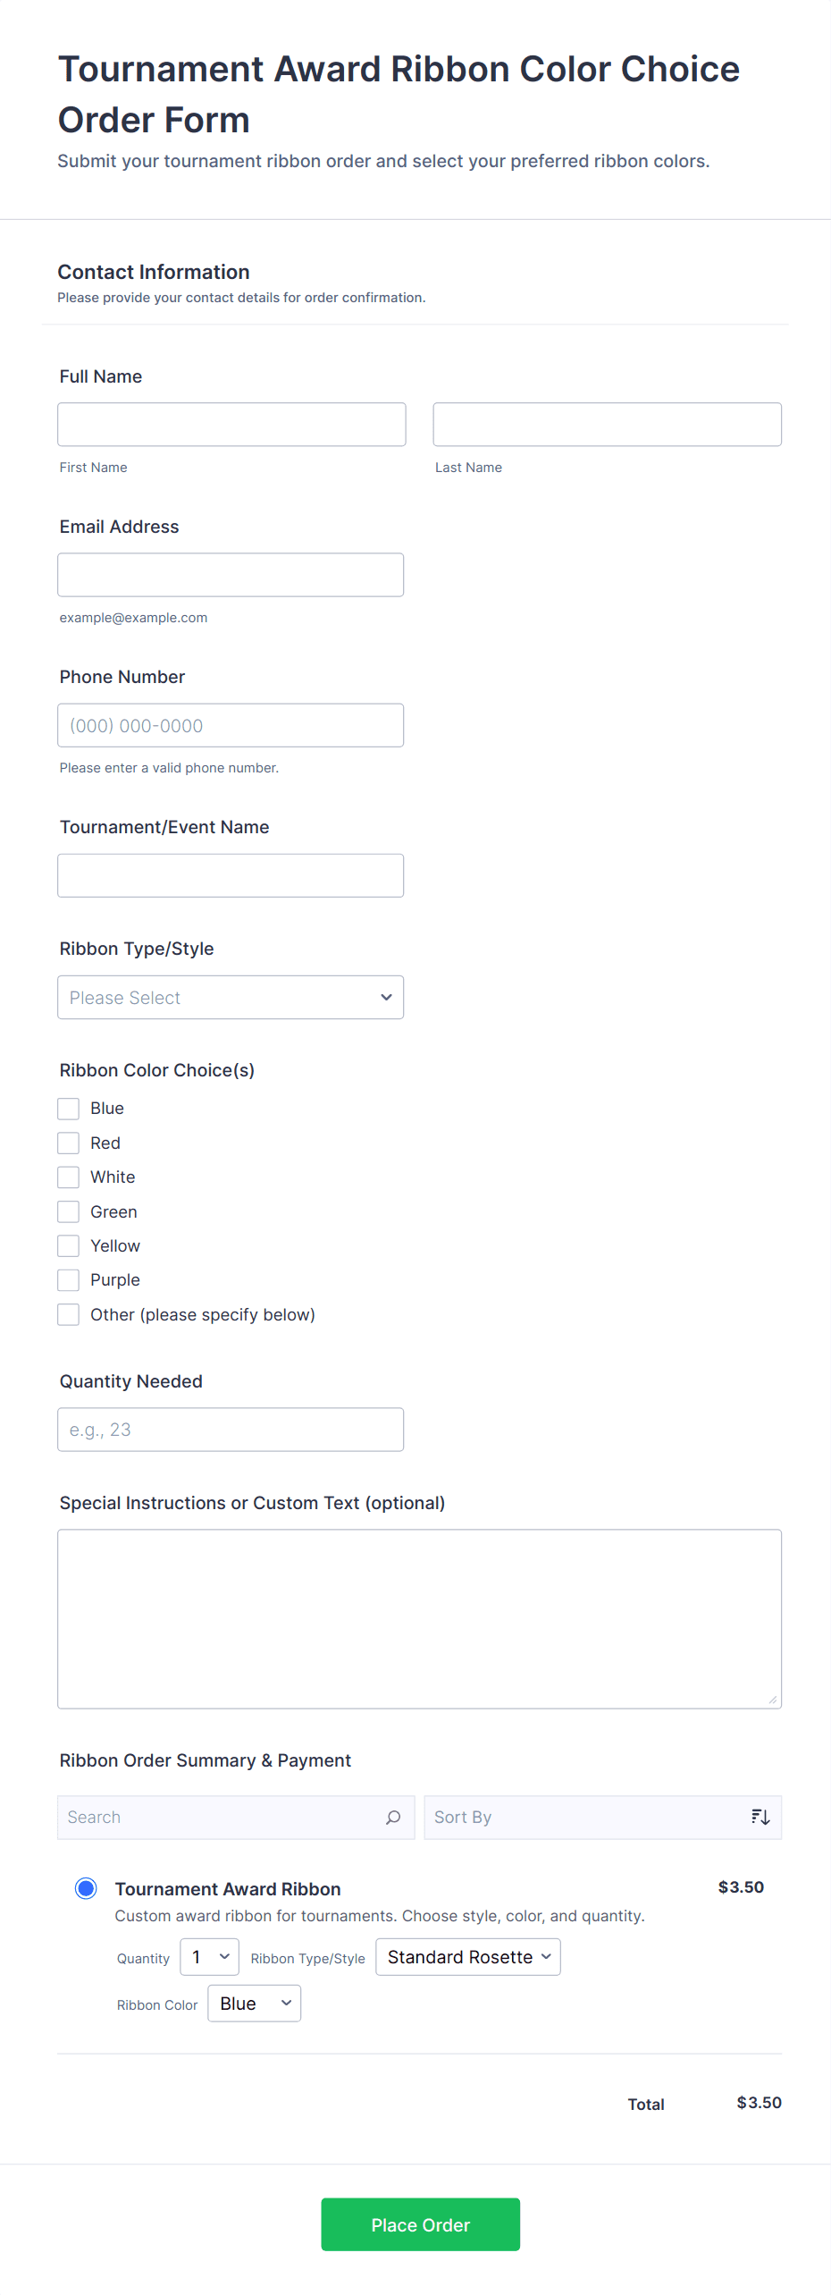Click the Special Instructions text area
831x2295 pixels.
click(419, 1618)
